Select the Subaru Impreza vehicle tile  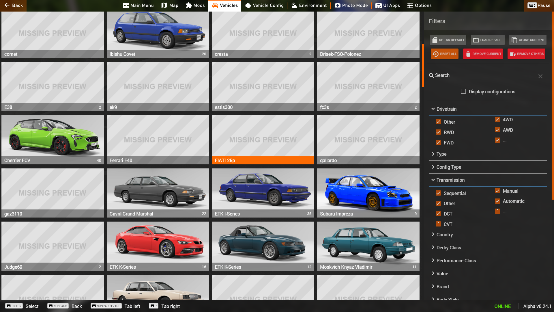pos(368,193)
